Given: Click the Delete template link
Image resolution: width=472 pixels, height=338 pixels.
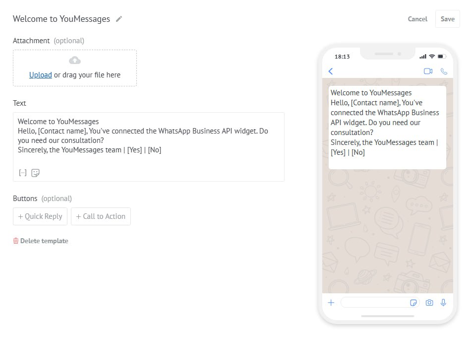Looking at the screenshot, I should 44,241.
